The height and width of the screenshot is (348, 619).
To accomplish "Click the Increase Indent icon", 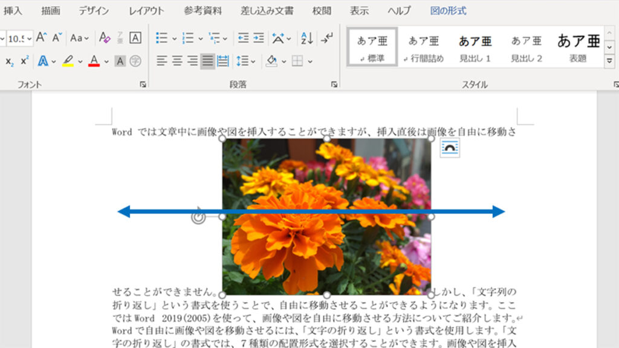I will pyautogui.click(x=258, y=38).
